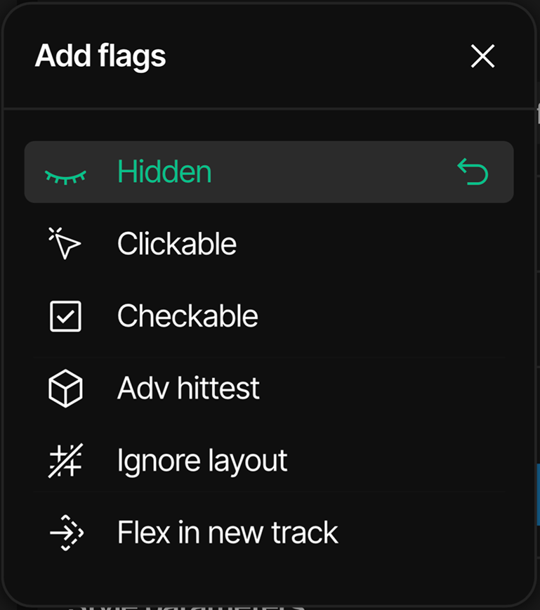Close the Add flags dialog

click(483, 57)
